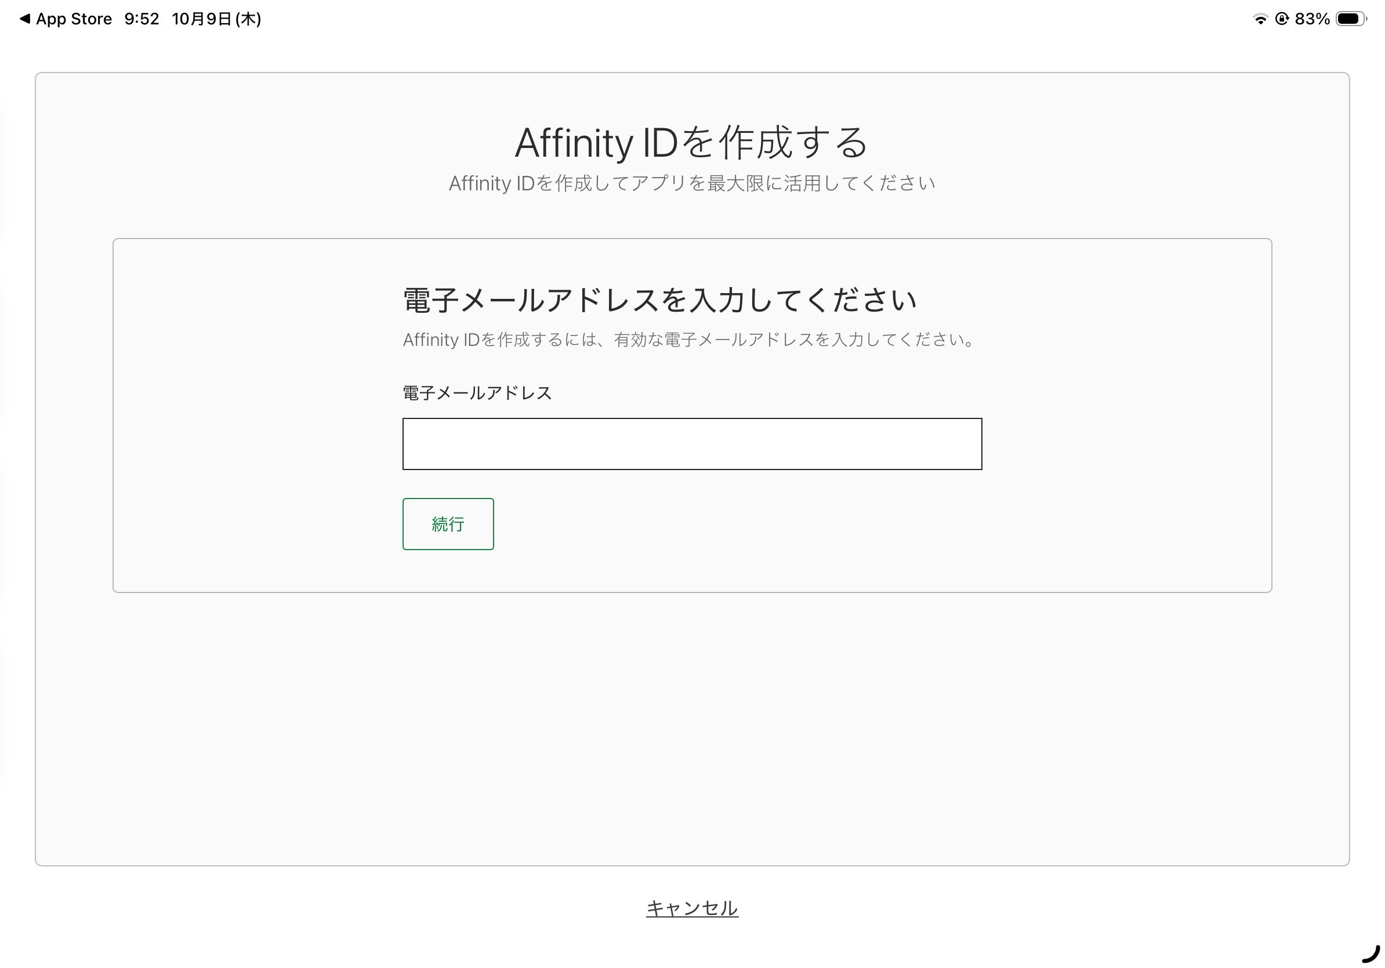Tap the orientation lock status icon

pos(1282,19)
